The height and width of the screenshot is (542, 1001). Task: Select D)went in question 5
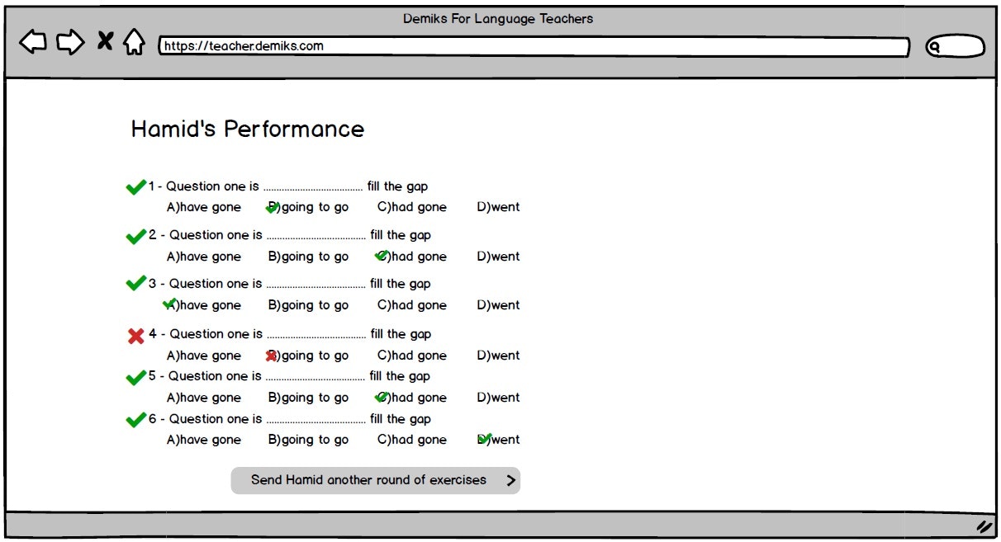(x=498, y=398)
